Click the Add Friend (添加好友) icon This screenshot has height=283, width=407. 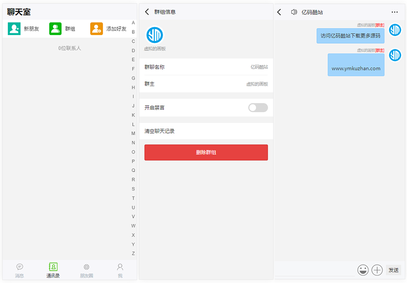pyautogui.click(x=96, y=29)
